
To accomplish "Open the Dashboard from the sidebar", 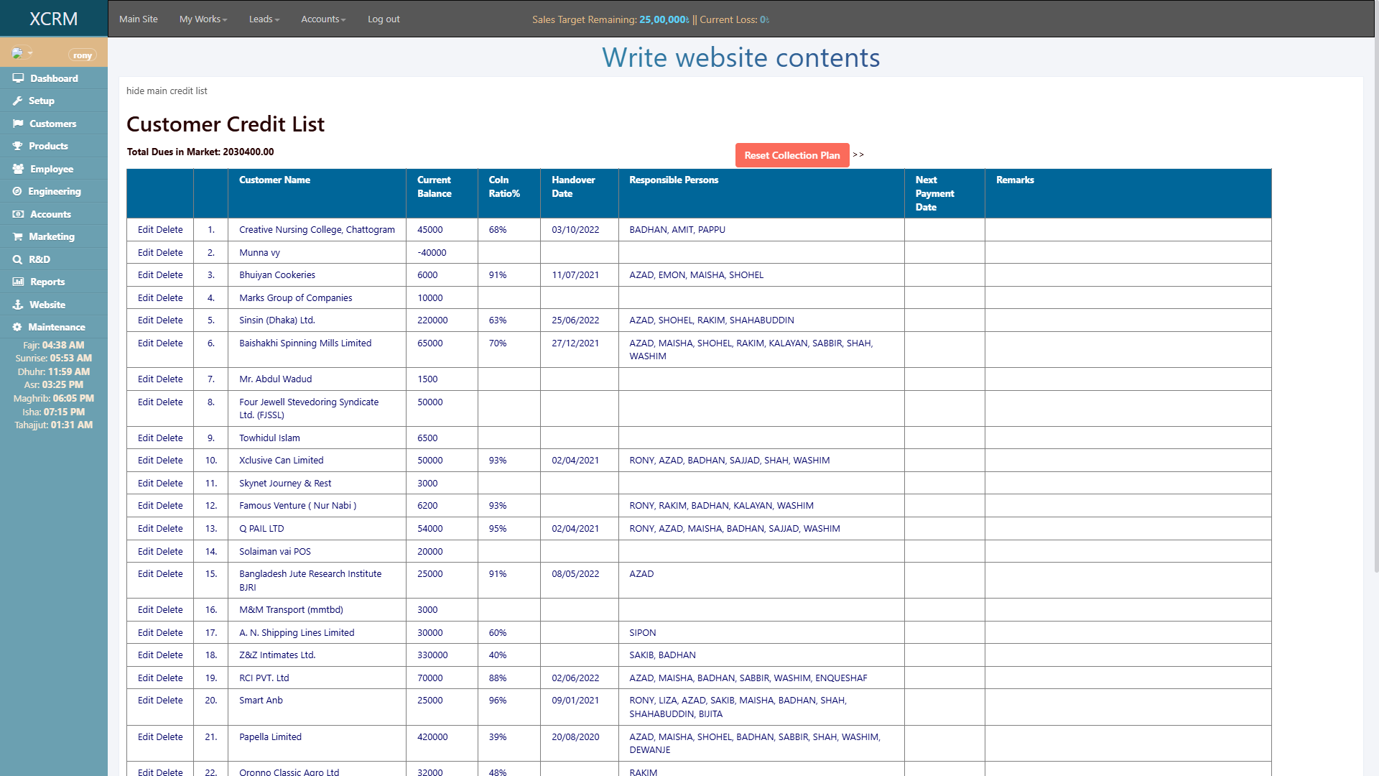I will click(x=19, y=78).
